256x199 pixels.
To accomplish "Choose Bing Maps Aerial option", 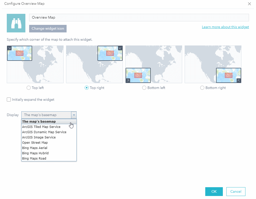I will click(49, 148).
